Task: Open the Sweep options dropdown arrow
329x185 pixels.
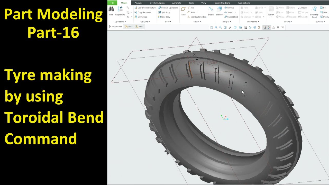Action: (x=235, y=12)
